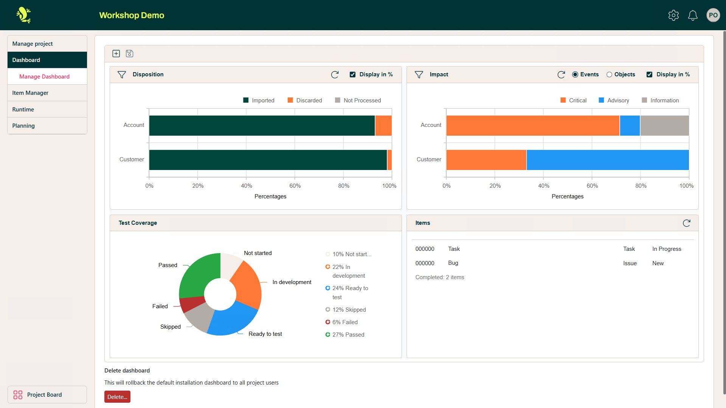Click the frog logo
This screenshot has width=726, height=408.
pos(23,15)
